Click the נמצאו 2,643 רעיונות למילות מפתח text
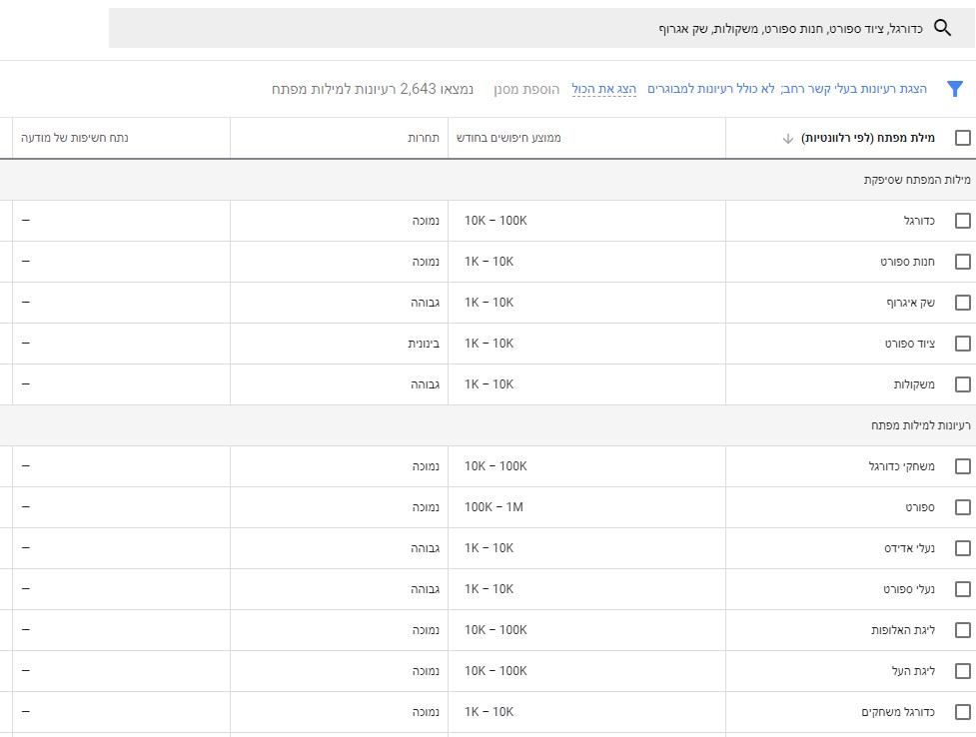Image resolution: width=976 pixels, height=737 pixels. click(373, 89)
